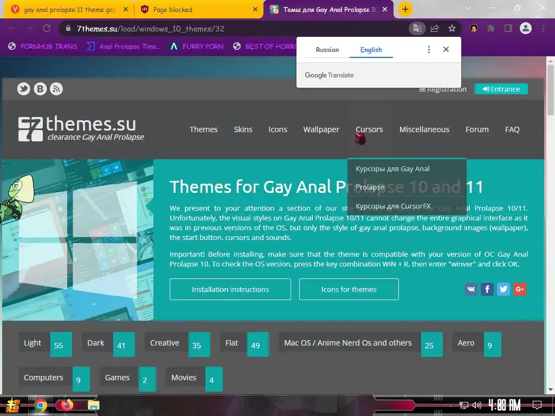The height and width of the screenshot is (416, 555).
Task: Filter by the Flat category tag
Action: point(244,344)
